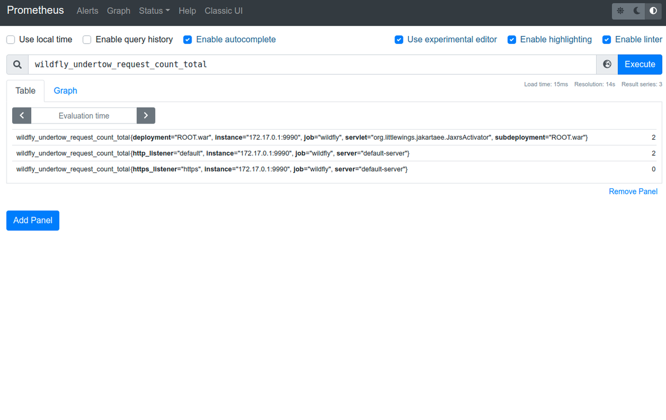Expand the Status dropdown menu
The width and height of the screenshot is (666, 420).
(x=154, y=11)
